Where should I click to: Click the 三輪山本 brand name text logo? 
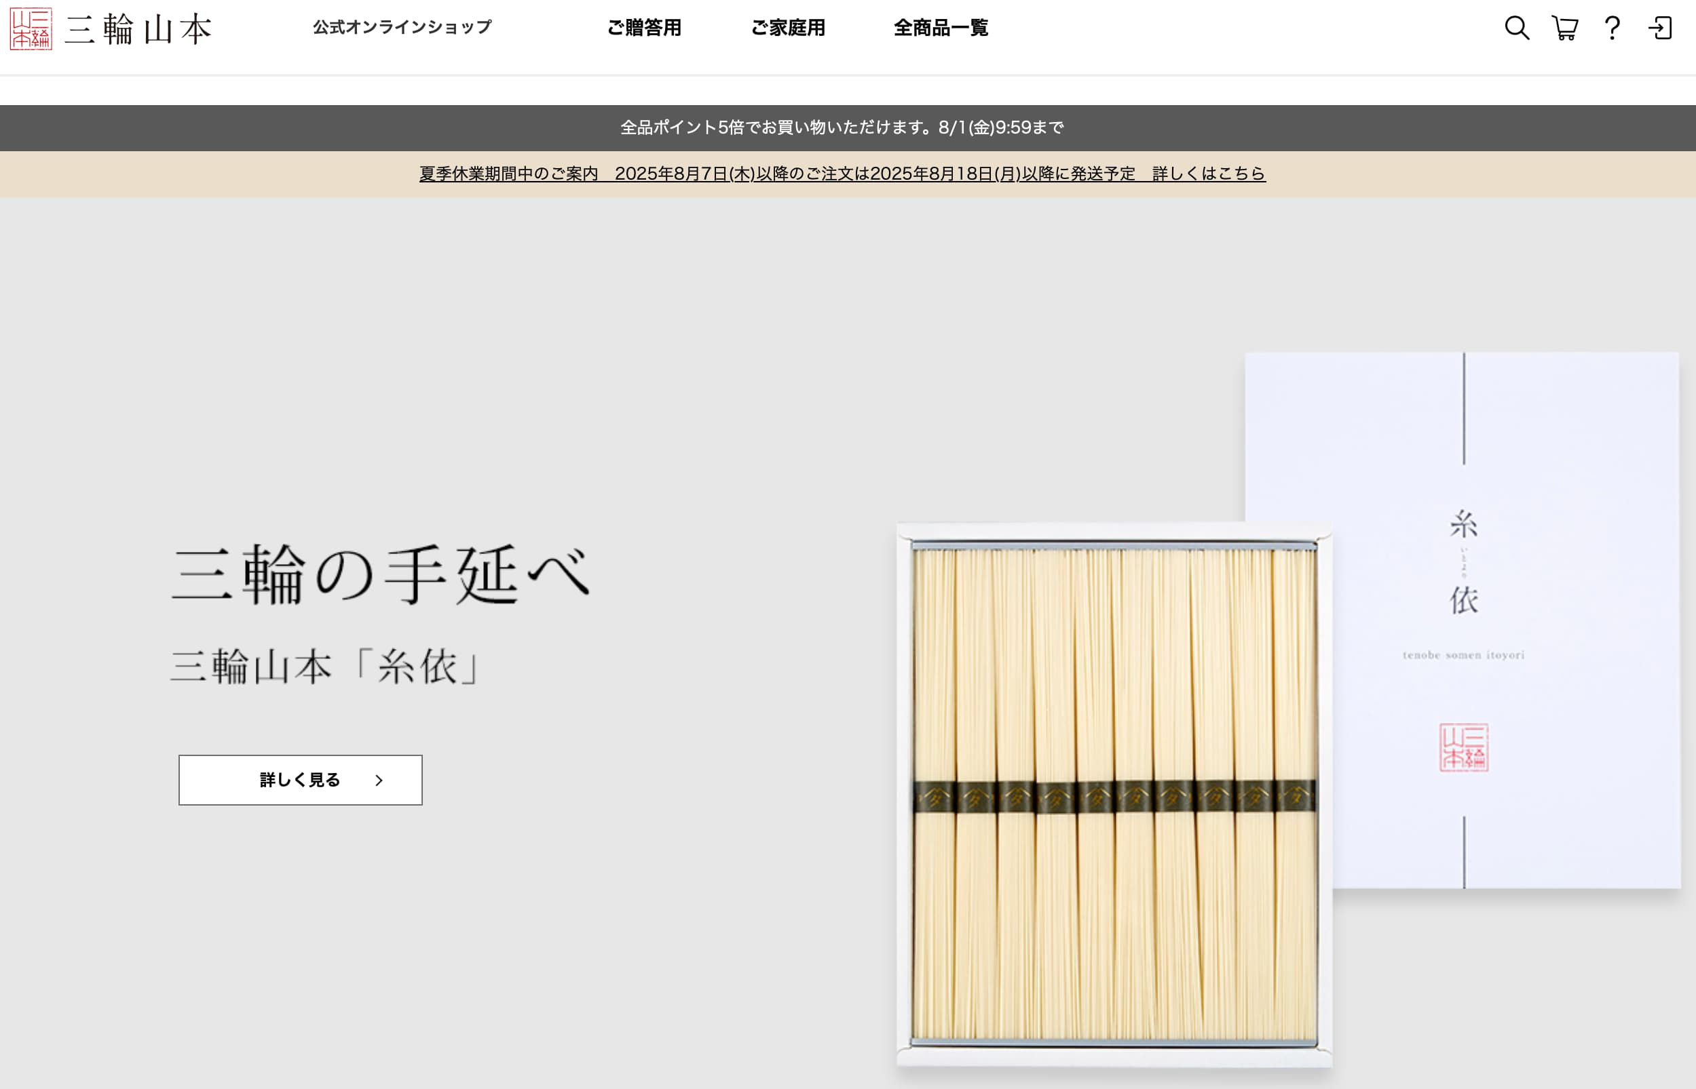pos(138,30)
